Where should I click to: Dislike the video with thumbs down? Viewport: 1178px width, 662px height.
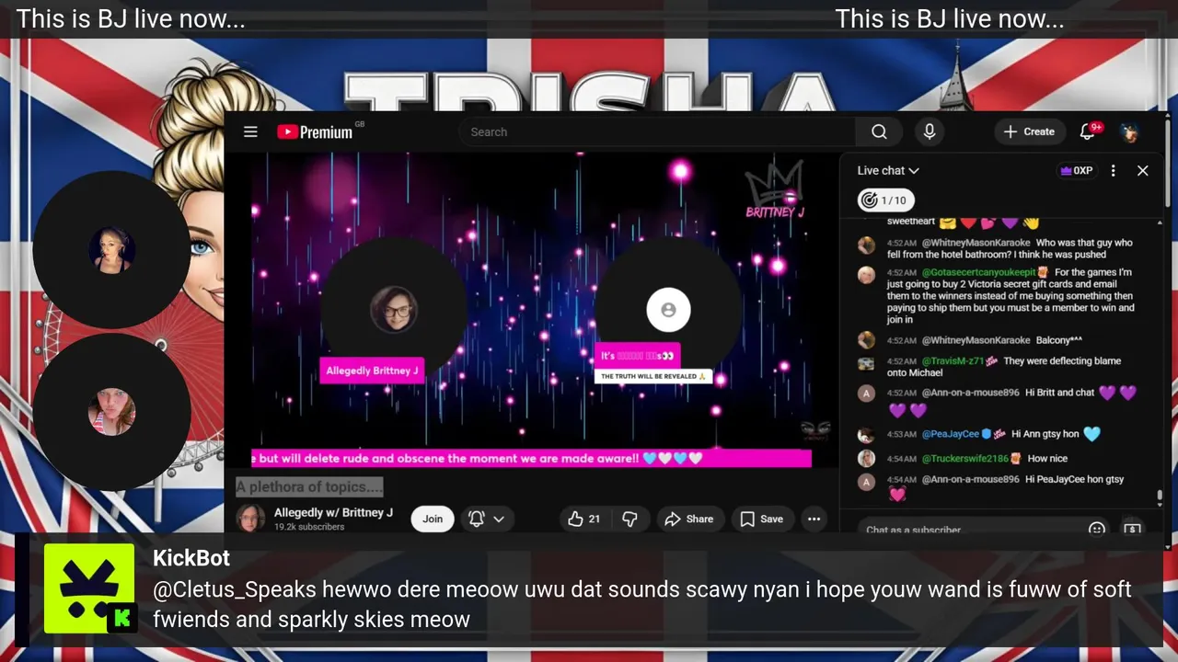coord(629,519)
